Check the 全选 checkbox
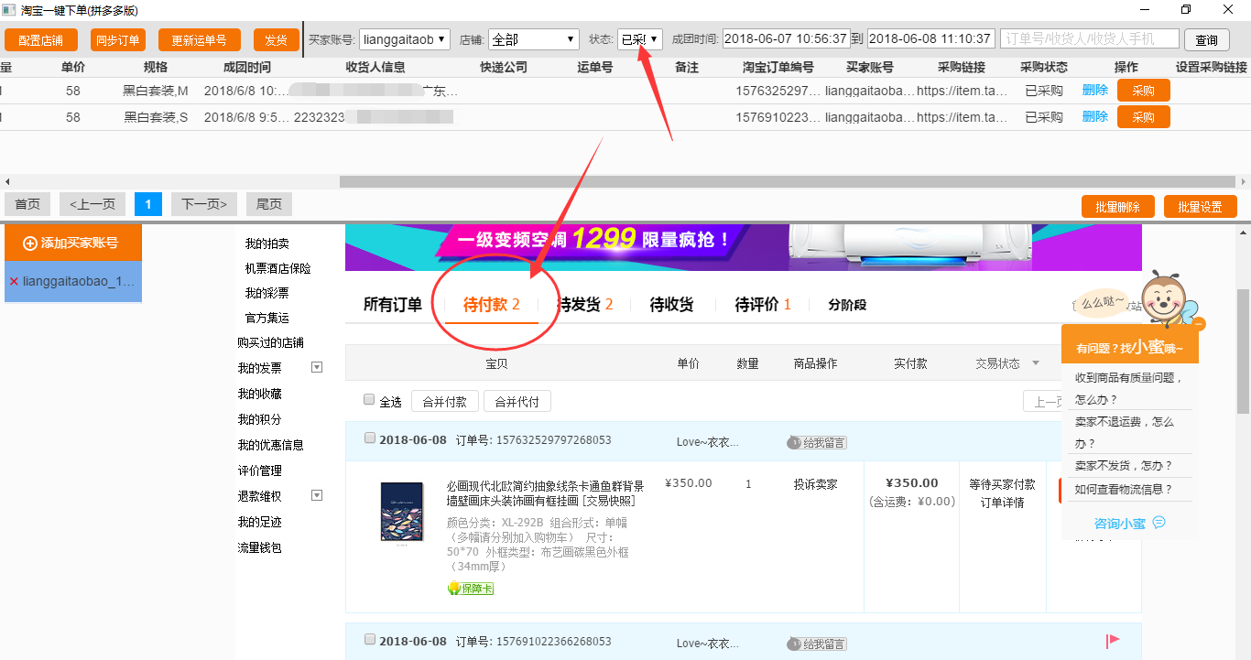Viewport: 1251px width, 660px height. tap(369, 400)
